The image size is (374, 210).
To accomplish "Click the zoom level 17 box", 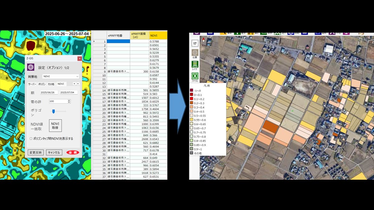I will pos(195,43).
